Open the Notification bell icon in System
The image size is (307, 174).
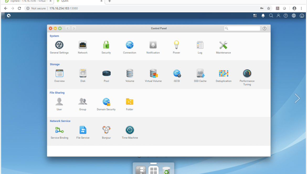pyautogui.click(x=153, y=45)
